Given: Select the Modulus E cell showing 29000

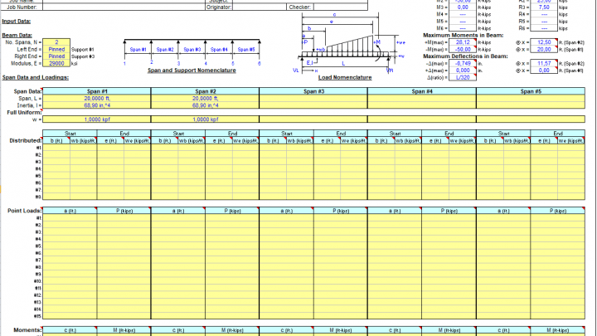Looking at the screenshot, I should [56, 63].
